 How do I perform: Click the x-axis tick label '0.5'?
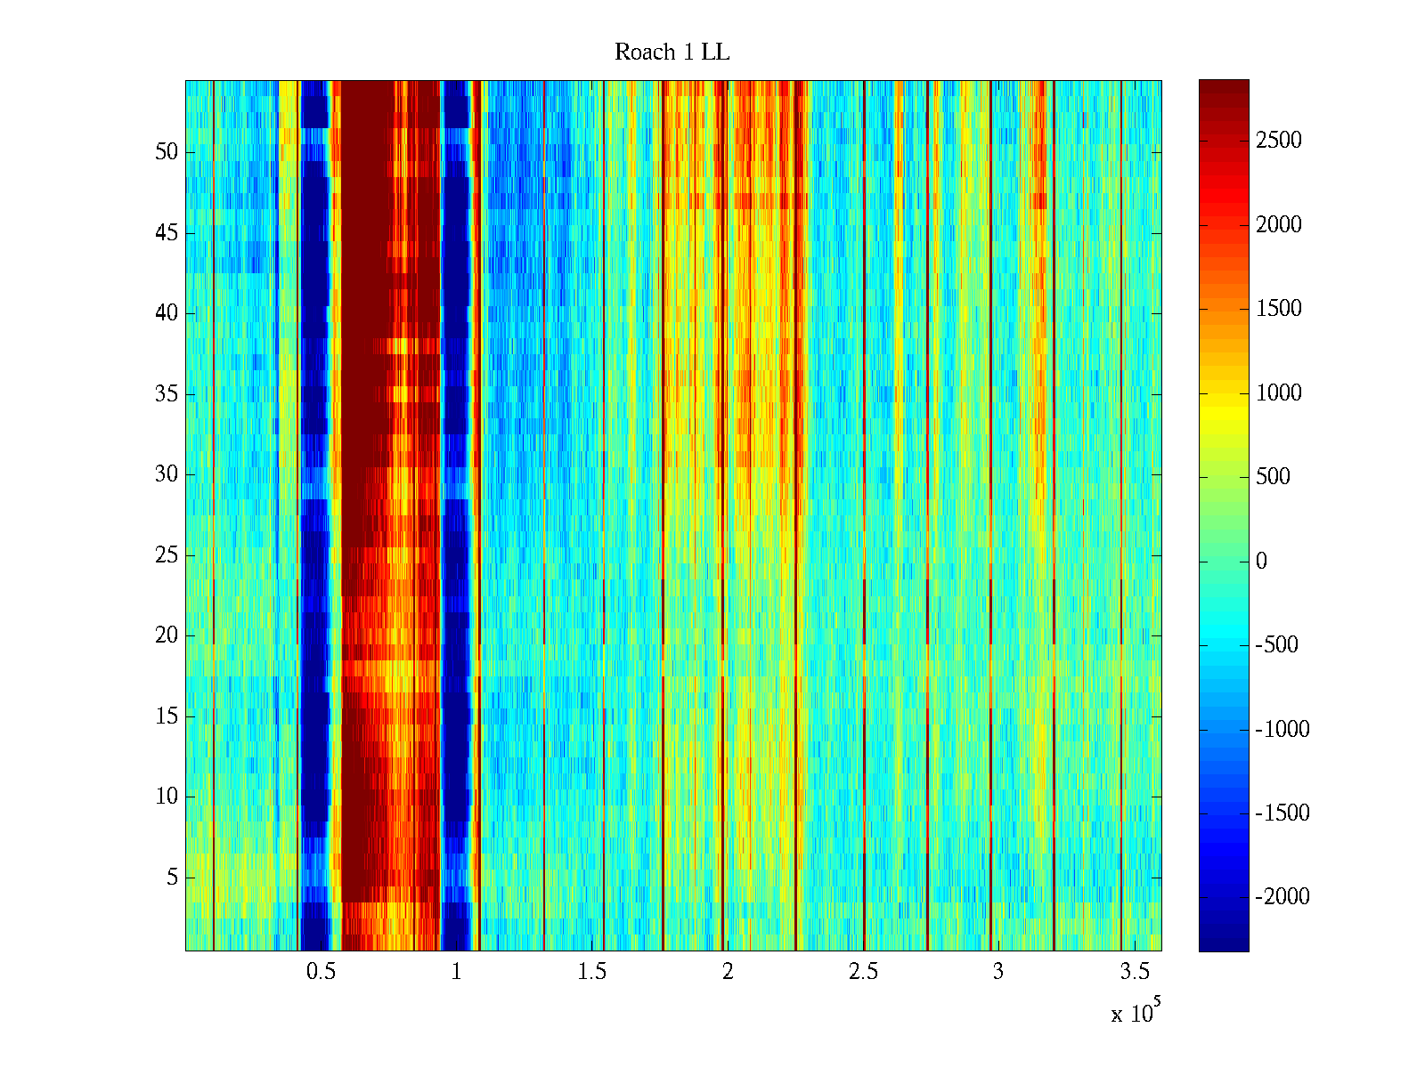pos(321,972)
